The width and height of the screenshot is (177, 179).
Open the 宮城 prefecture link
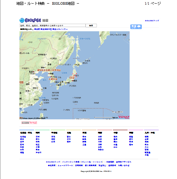click(x=22, y=144)
